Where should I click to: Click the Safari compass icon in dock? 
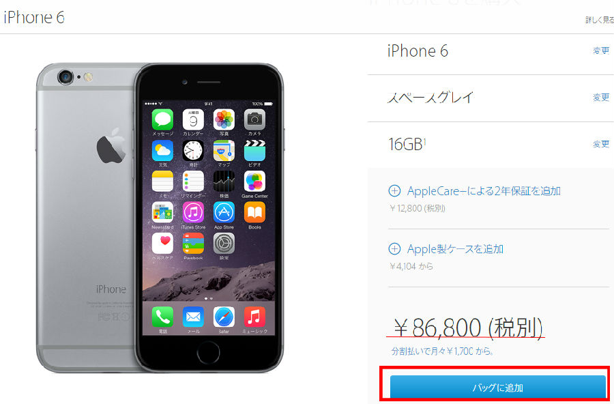[224, 317]
